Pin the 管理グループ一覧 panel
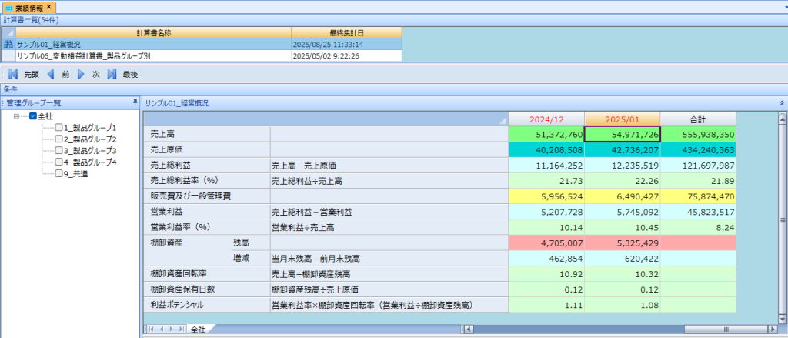 pyautogui.click(x=135, y=102)
